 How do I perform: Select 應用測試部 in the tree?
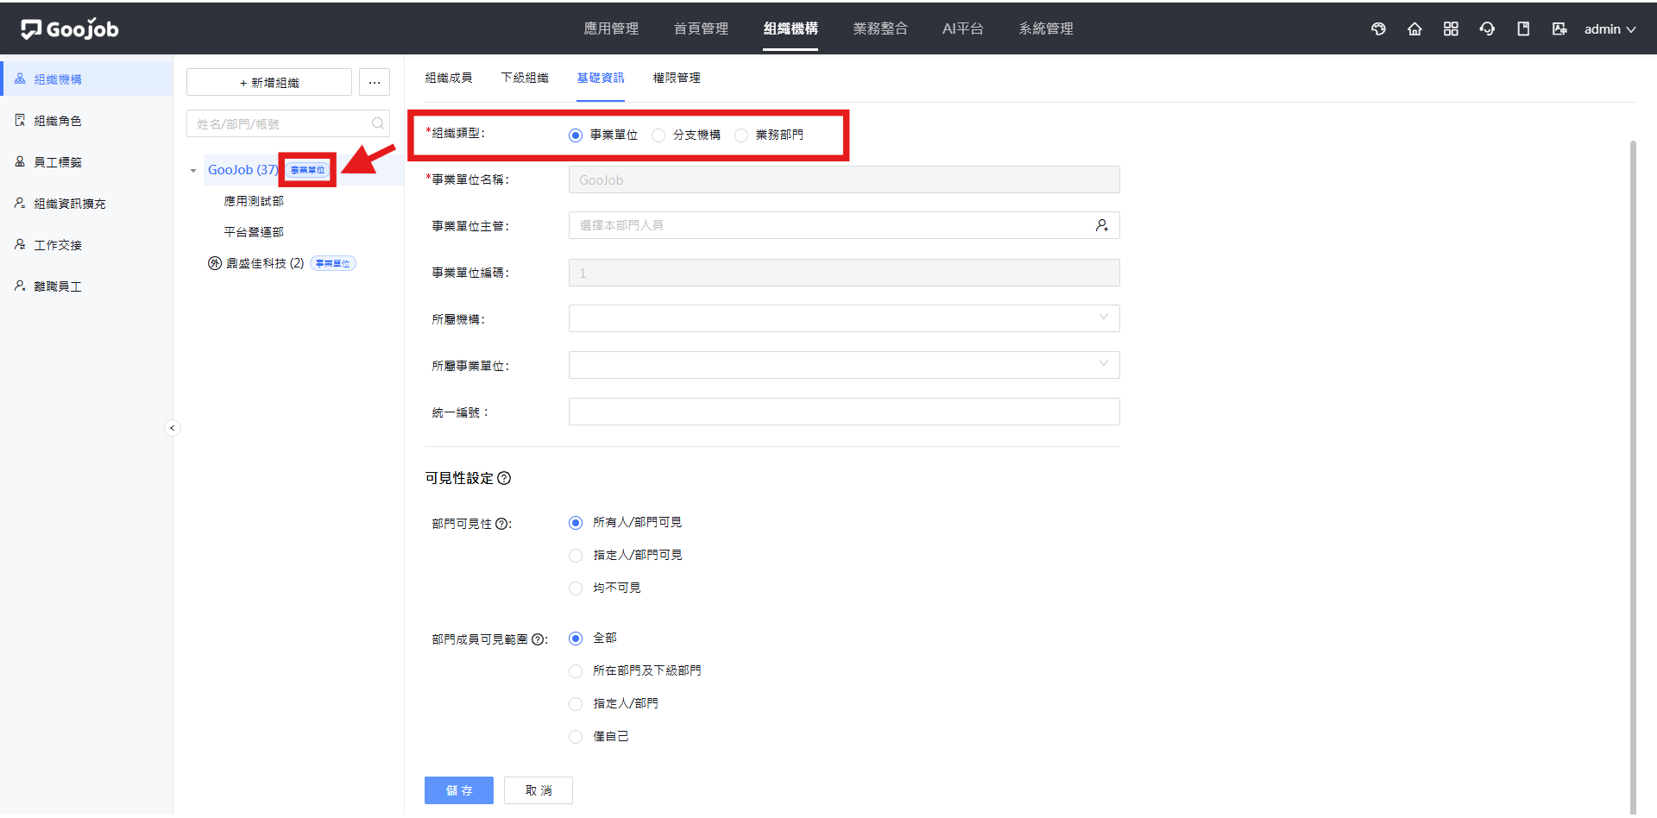click(x=254, y=201)
